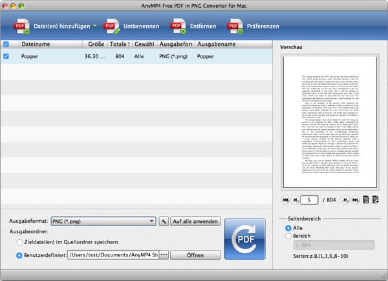Viewport: 388px width, 281px height.
Task: Click the Gewähl column header
Action: click(x=144, y=44)
